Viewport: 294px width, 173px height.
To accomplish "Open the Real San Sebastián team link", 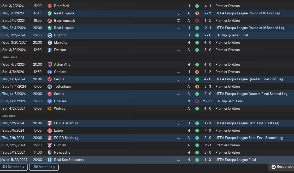I will 69,160.
